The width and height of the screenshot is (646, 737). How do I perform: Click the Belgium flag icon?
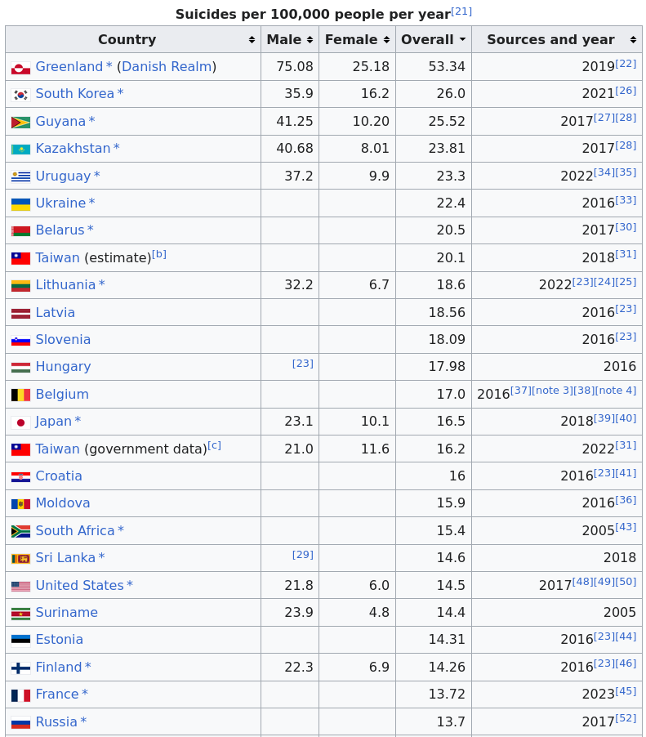(20, 395)
